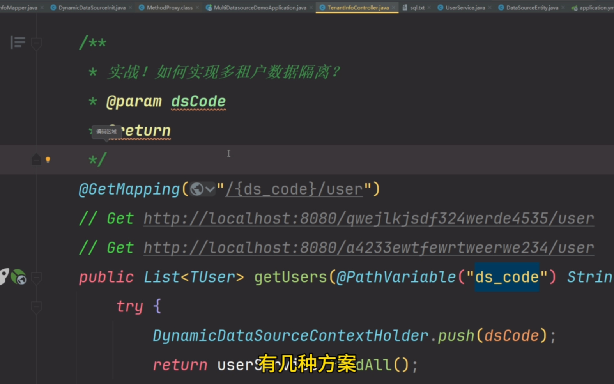
Task: Switch to the UserService.java tab
Action: 465,7
